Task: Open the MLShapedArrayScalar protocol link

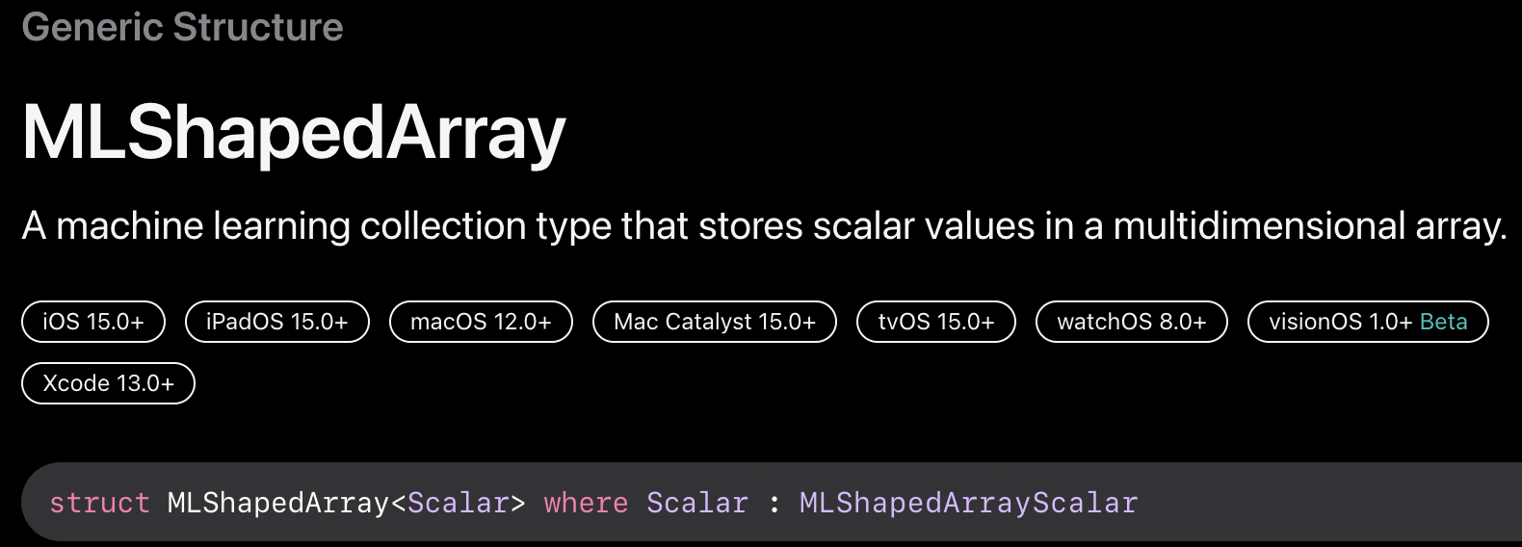Action: click(968, 503)
